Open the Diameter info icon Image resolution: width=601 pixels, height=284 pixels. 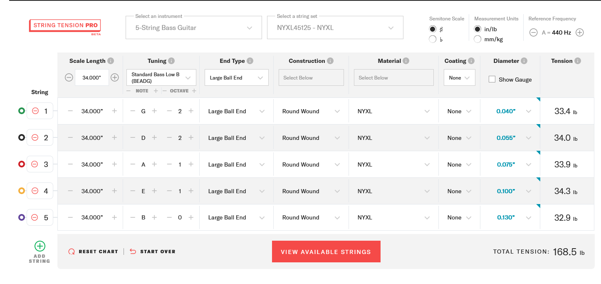point(524,61)
